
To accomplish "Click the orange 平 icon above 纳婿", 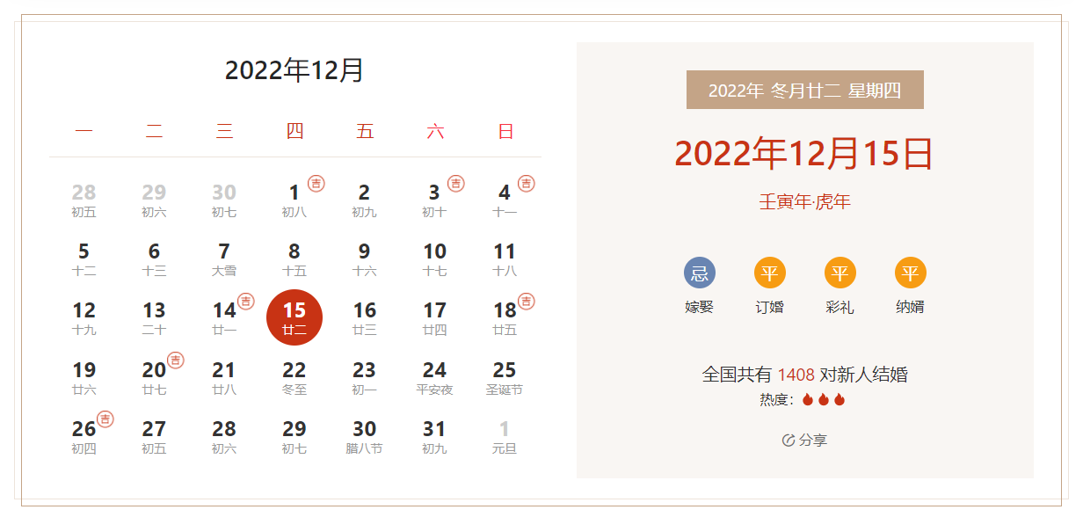I will click(x=911, y=273).
